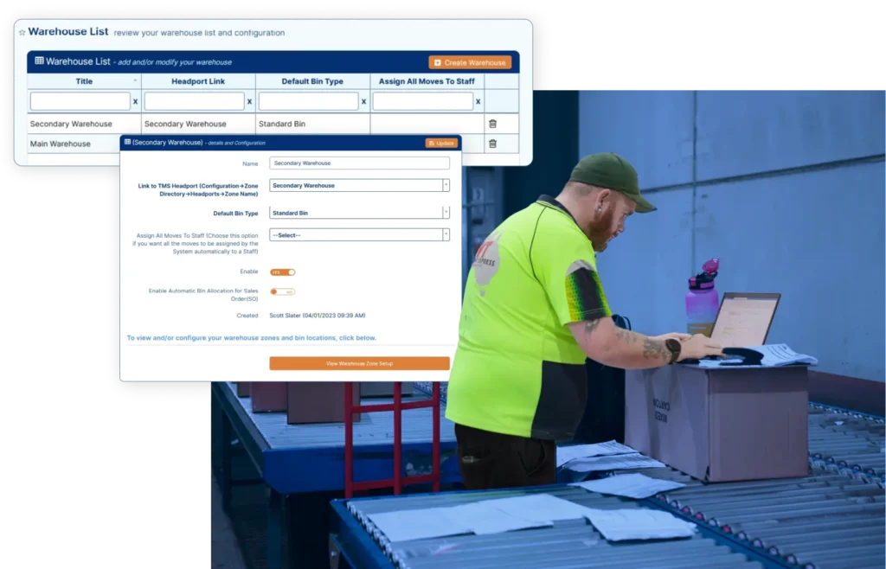Enable Automatic Bin Allocation for Sales Order

(284, 291)
